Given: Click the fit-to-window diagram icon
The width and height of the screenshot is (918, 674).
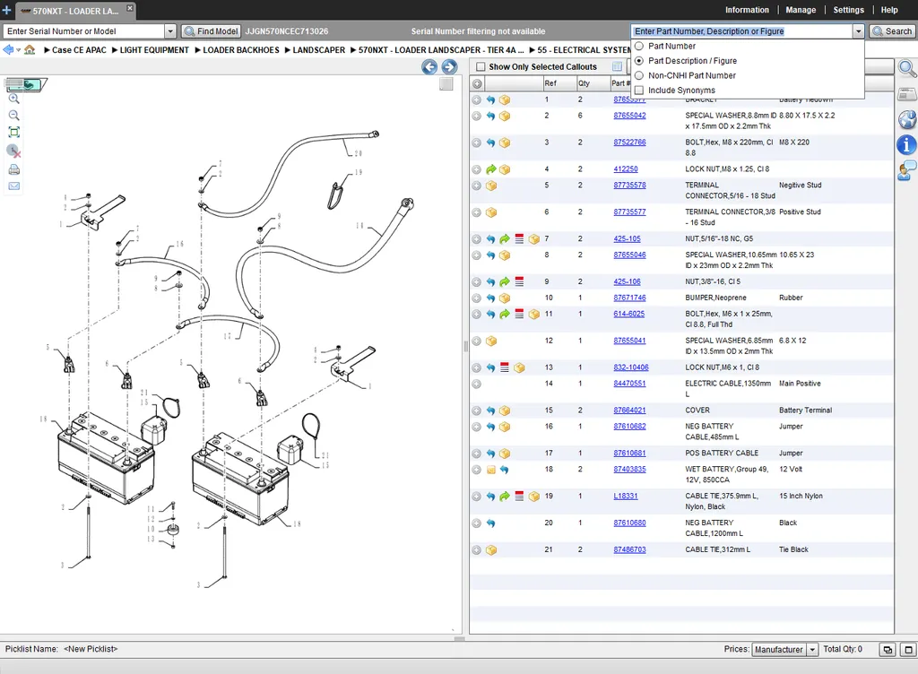Looking at the screenshot, I should (13, 133).
